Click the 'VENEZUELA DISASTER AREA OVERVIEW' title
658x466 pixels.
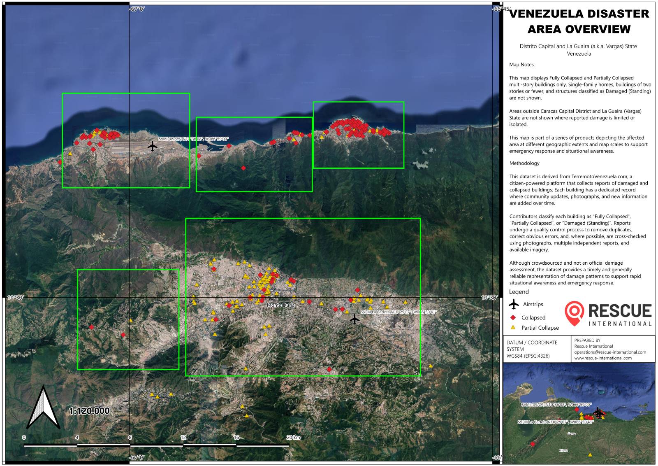579,21
